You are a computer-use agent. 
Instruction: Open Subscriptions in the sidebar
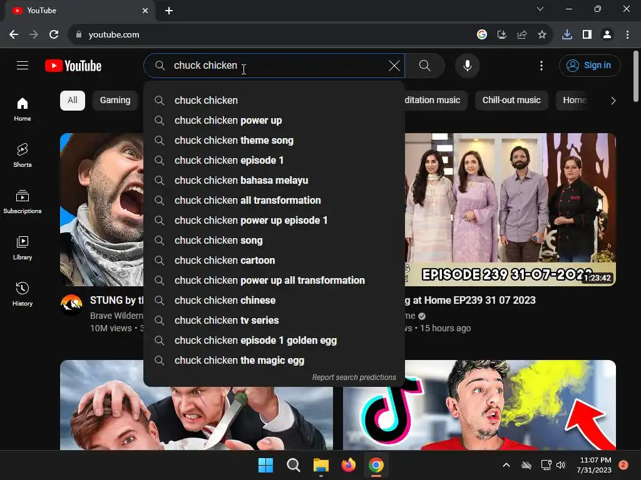[23, 202]
